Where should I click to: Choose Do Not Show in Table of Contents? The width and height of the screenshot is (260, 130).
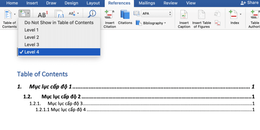(59, 22)
